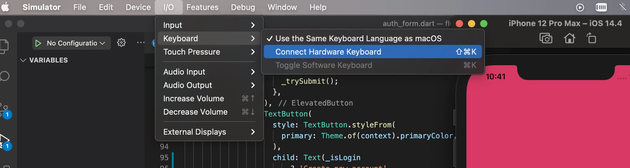Viewport: 630px width, 168px height.
Task: Open the Device menu
Action: point(138,7)
